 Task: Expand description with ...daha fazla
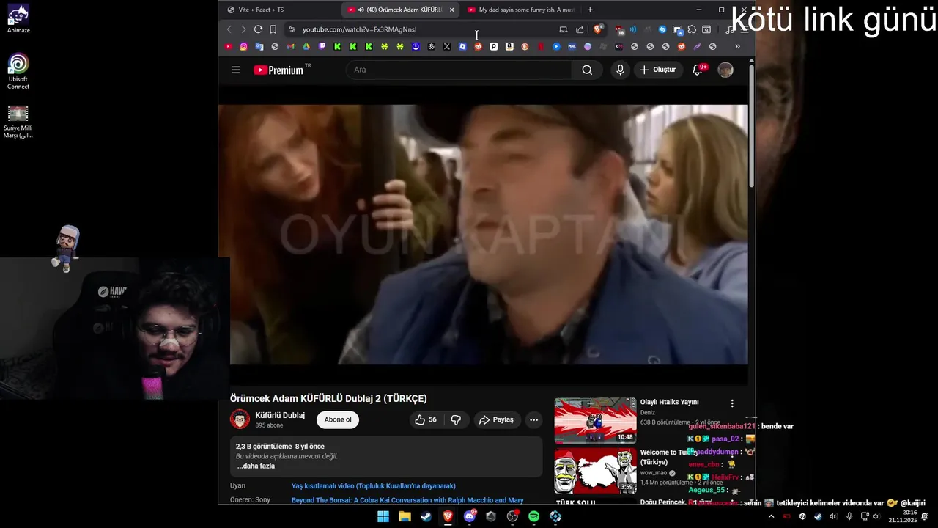[256, 466]
